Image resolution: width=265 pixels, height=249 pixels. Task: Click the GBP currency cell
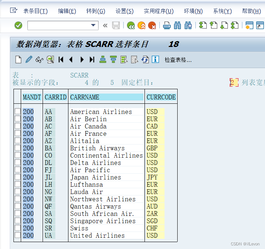[x=155, y=148]
